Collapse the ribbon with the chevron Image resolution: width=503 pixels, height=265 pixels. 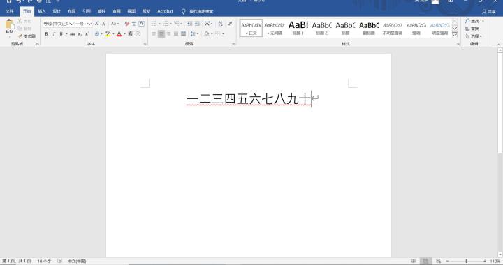coord(498,45)
